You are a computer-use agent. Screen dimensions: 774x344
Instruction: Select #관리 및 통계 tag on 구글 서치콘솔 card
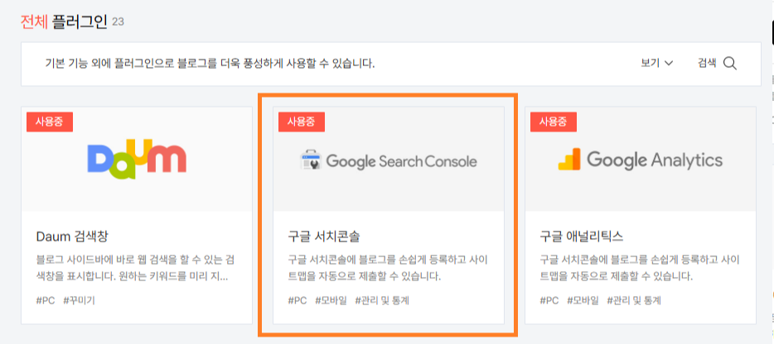(x=382, y=300)
